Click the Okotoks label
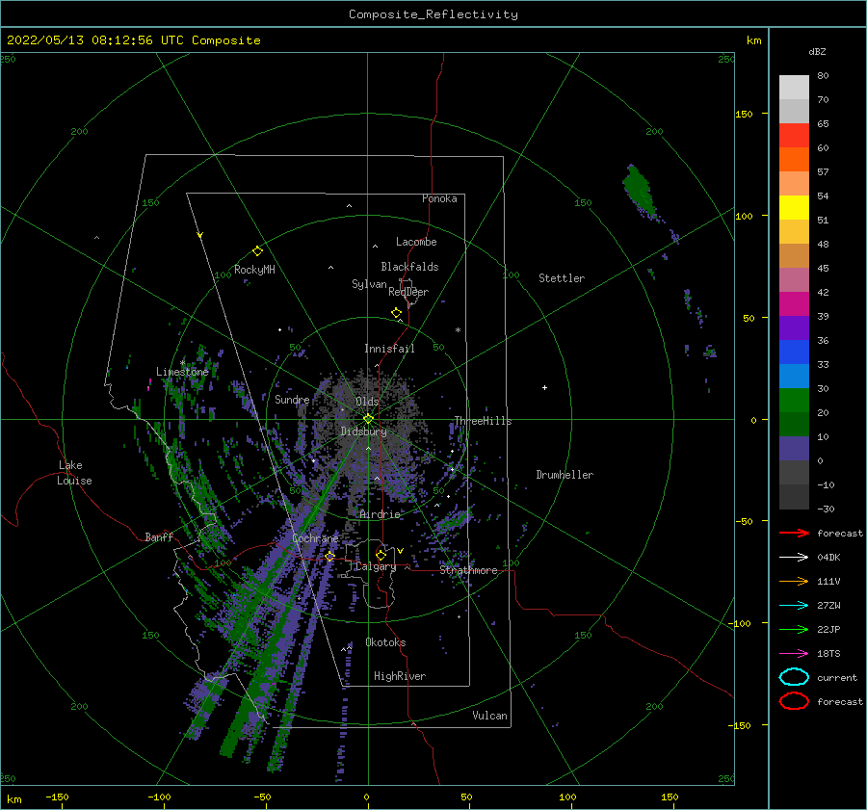The image size is (867, 810). tap(385, 642)
